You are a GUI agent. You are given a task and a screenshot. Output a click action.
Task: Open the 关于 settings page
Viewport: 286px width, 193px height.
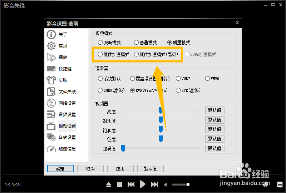coord(63,34)
